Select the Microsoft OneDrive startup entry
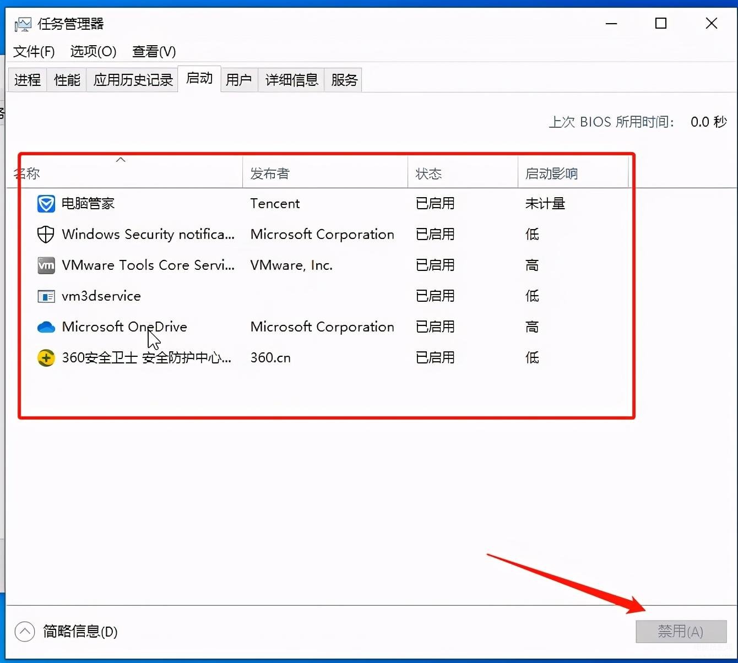 click(x=124, y=327)
